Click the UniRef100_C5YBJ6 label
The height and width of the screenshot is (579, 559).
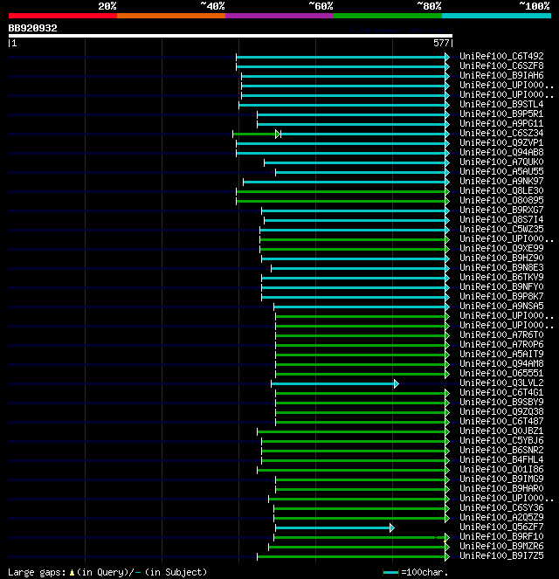(501, 440)
